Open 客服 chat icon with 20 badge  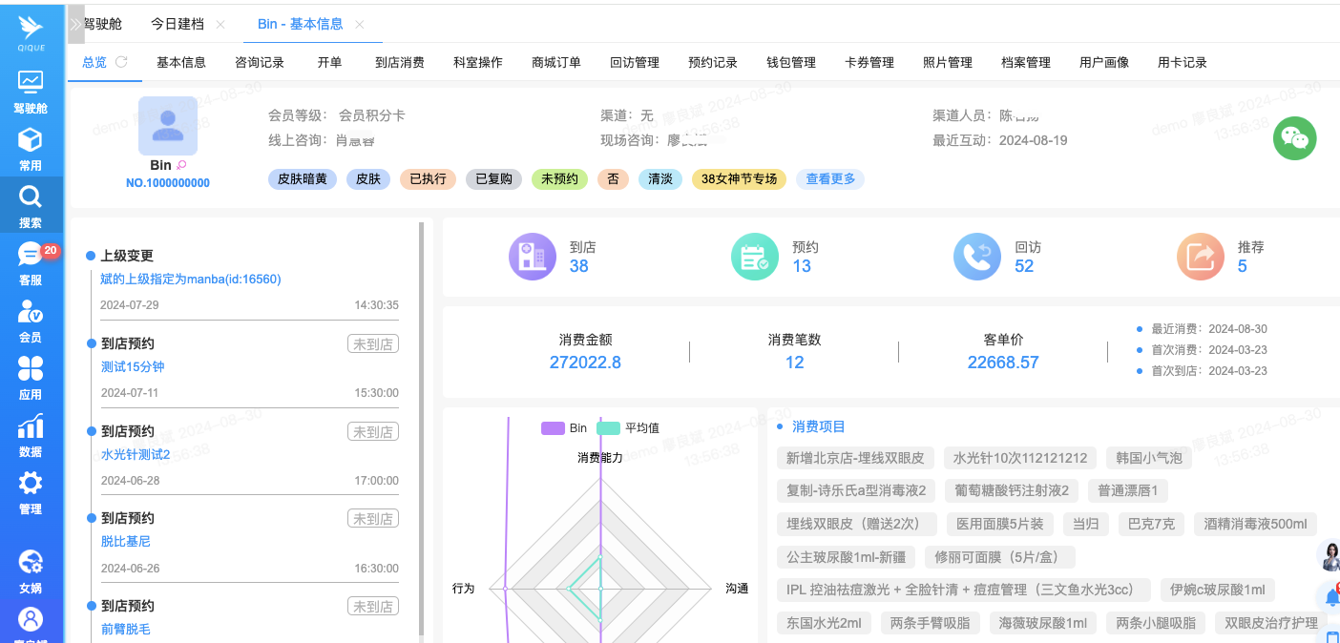click(31, 255)
